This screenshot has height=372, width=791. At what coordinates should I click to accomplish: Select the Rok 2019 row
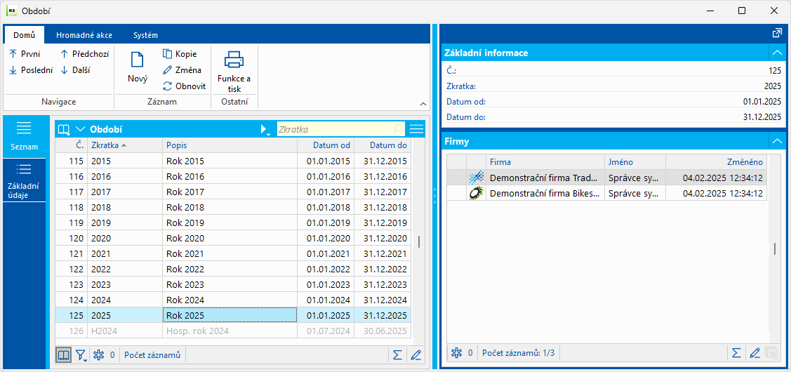[232, 223]
